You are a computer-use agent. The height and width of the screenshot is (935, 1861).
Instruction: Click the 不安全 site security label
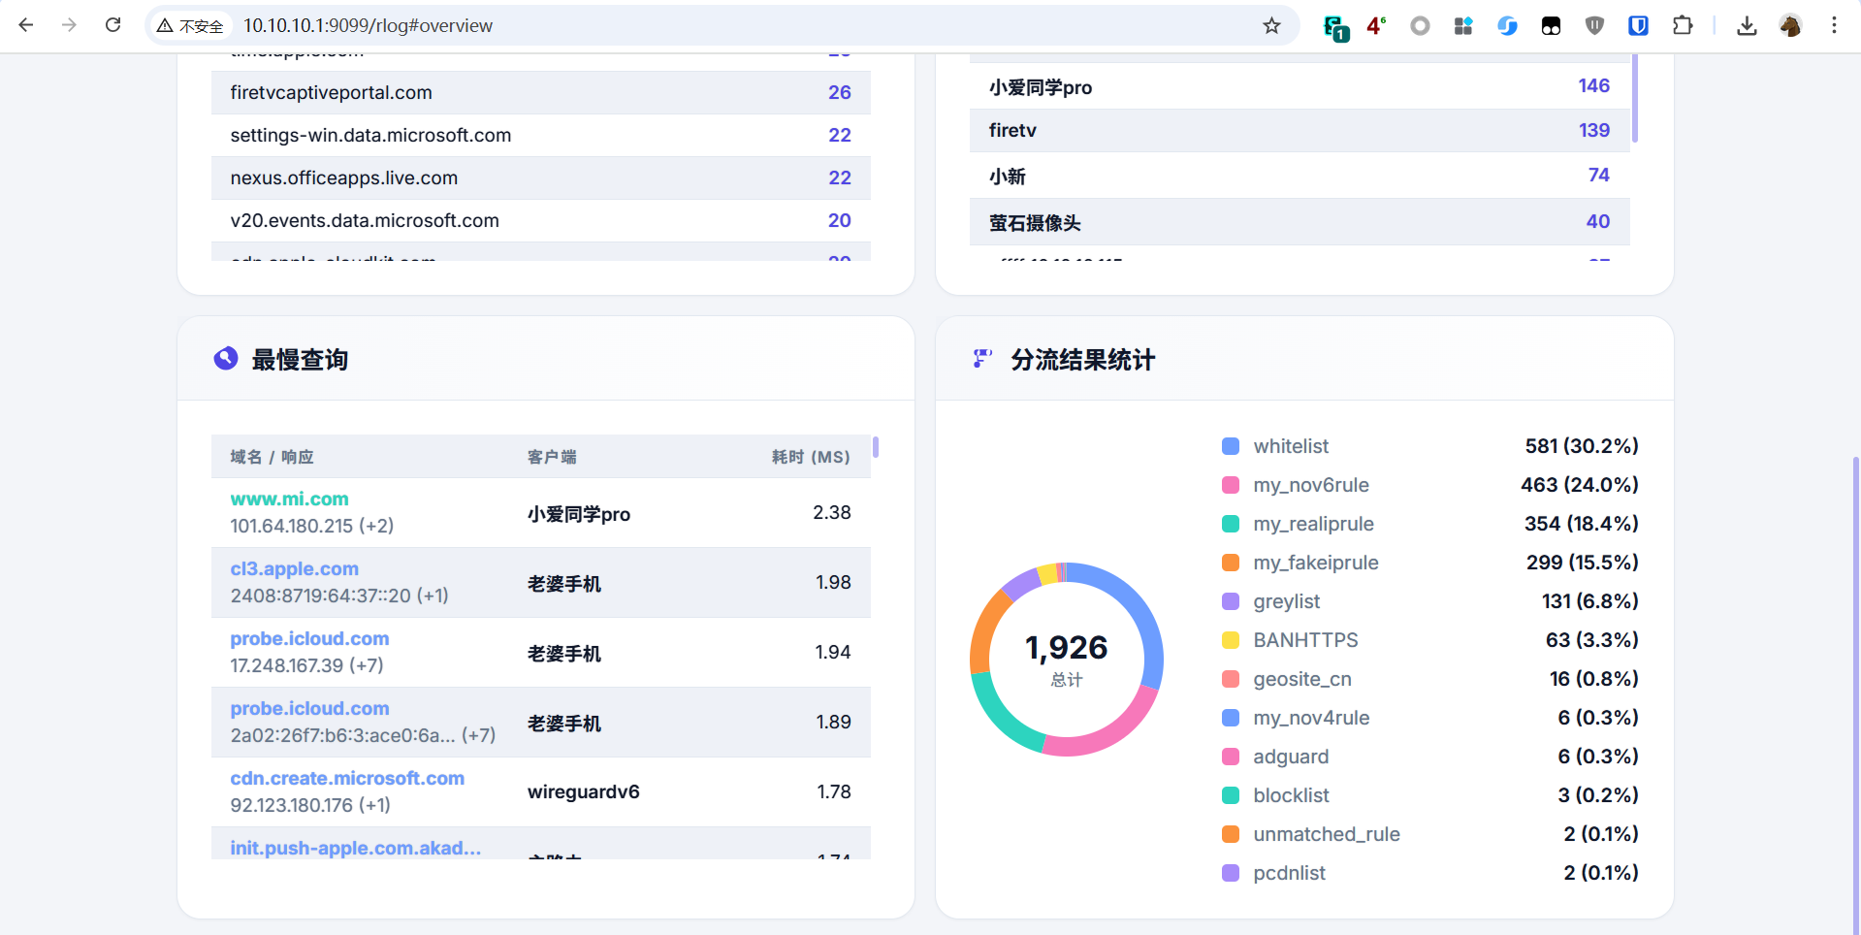(x=190, y=25)
